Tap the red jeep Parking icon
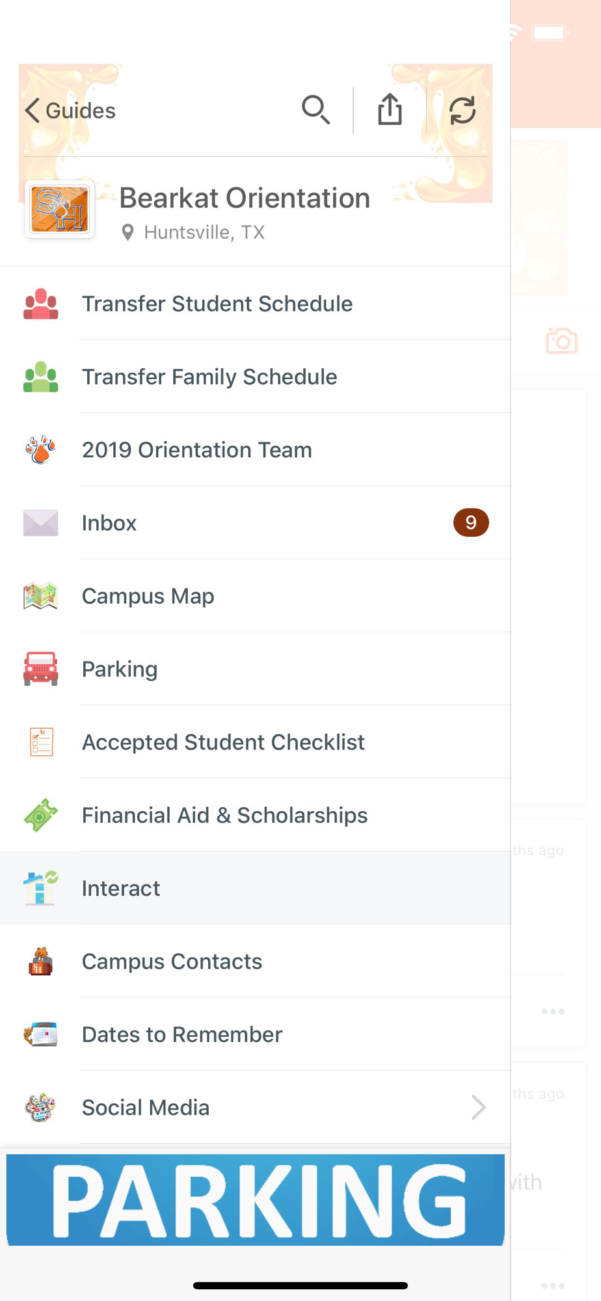Image resolution: width=601 pixels, height=1301 pixels. 40,669
